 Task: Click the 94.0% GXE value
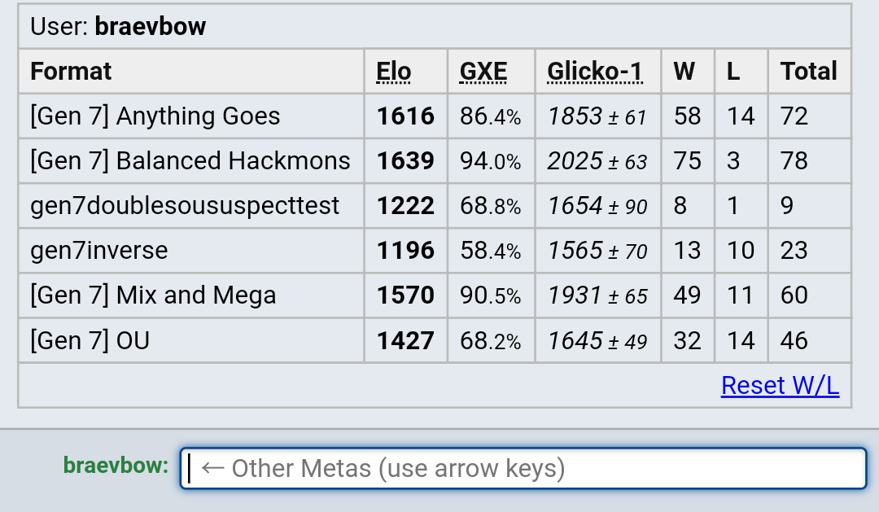point(491,161)
